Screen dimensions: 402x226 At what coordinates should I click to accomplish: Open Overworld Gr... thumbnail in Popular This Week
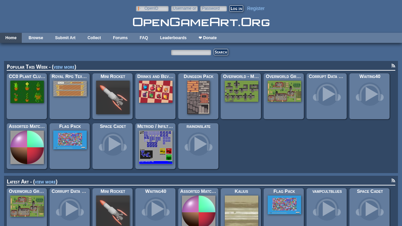click(x=284, y=91)
